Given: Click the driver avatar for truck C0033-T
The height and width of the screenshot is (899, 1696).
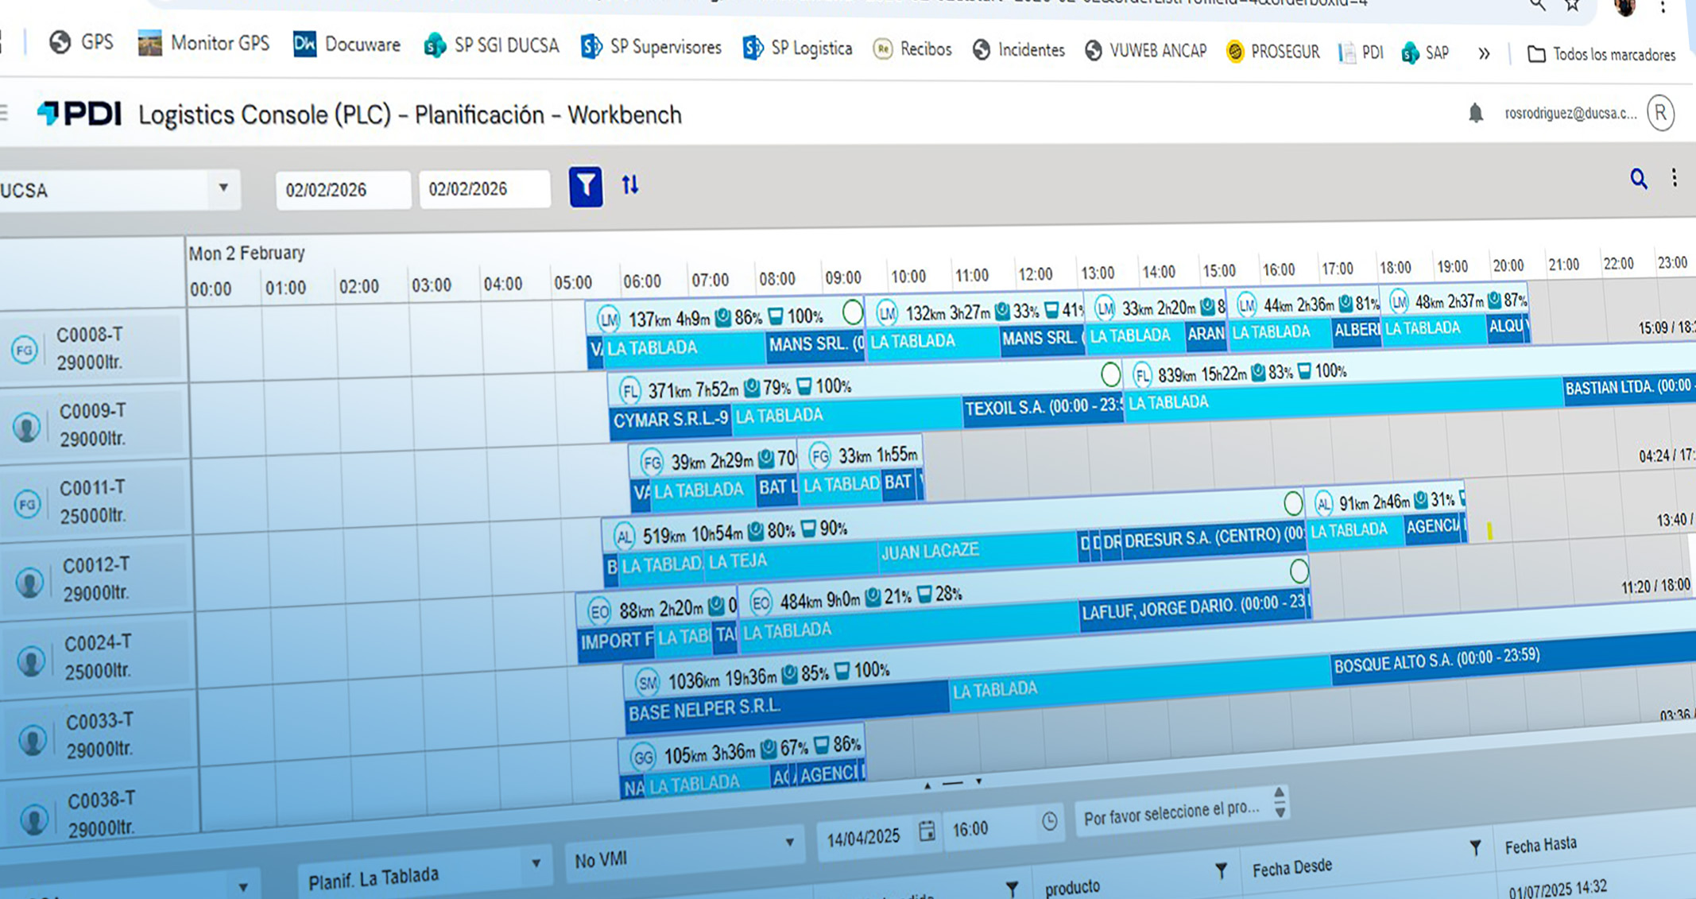Looking at the screenshot, I should 33,739.
